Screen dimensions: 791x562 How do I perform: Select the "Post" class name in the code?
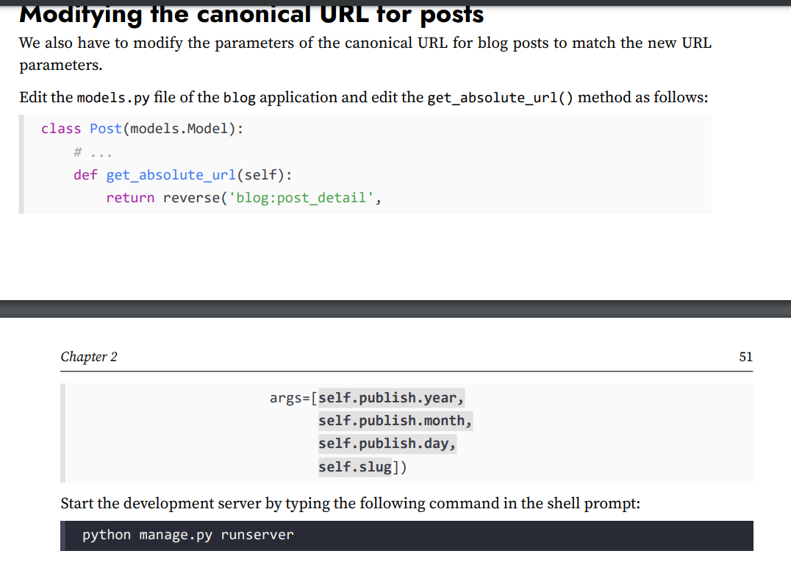tap(106, 129)
